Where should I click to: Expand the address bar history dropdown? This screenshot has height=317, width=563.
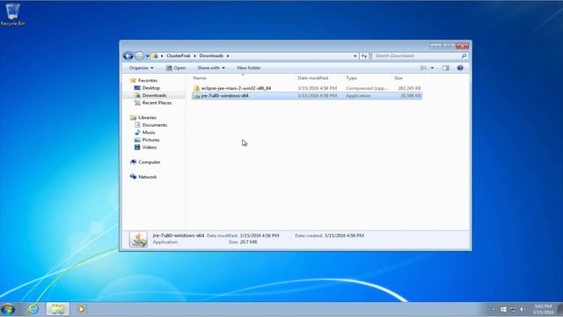click(x=355, y=56)
